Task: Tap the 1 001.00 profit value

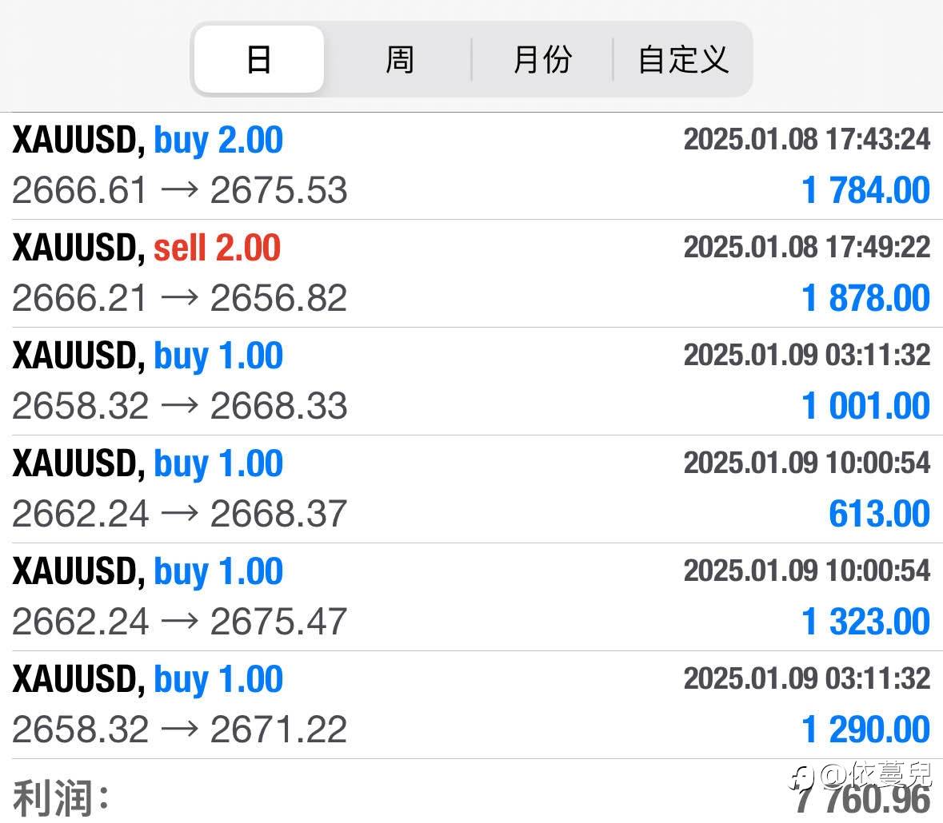Action: coord(865,407)
